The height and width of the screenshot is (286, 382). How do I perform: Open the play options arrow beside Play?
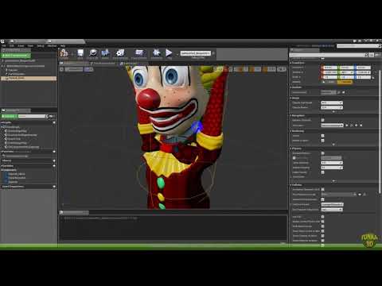pyautogui.click(x=177, y=54)
